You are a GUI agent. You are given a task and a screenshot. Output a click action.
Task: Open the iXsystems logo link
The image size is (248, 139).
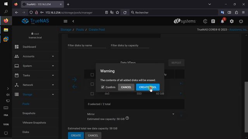click(x=184, y=21)
